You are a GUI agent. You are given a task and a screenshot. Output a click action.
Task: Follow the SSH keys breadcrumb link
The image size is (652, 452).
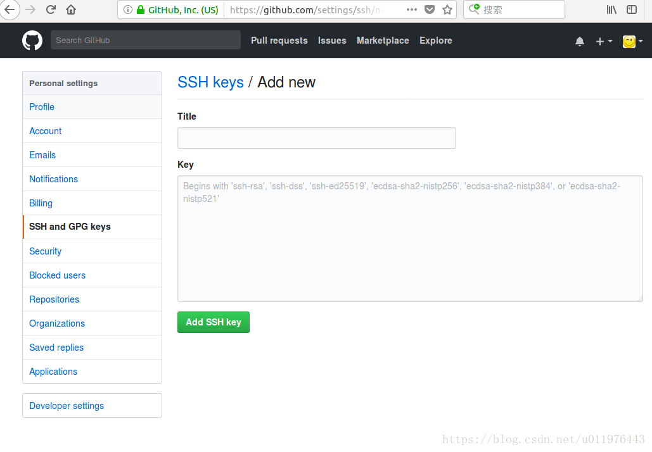click(210, 82)
